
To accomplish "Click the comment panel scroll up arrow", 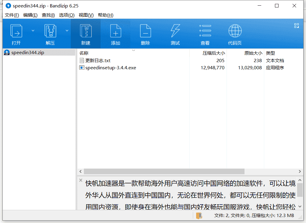I will 300,180.
